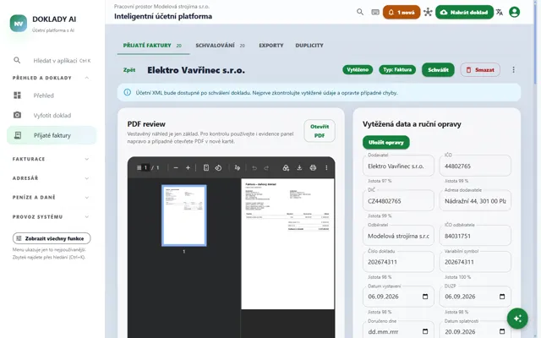Screen dimensions: 541x338
Task: Click Otevřít PDF button
Action: (320, 131)
